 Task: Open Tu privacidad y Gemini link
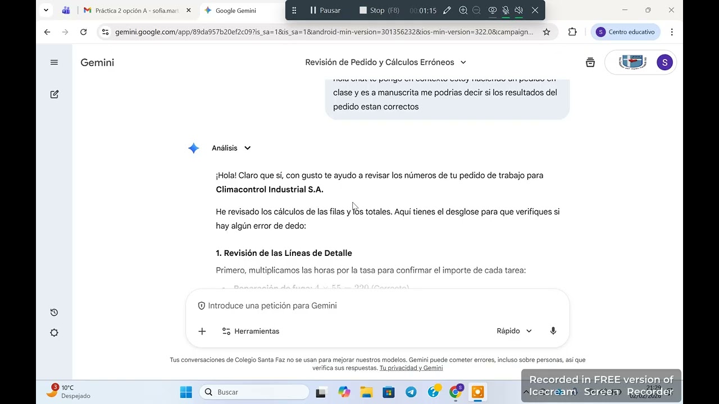click(411, 368)
